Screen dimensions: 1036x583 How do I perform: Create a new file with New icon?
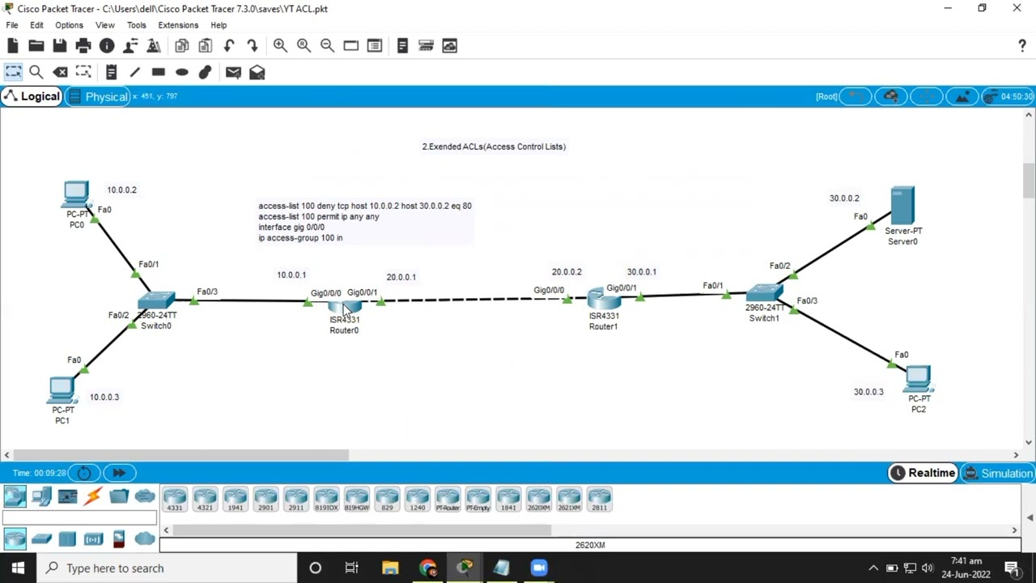click(13, 46)
